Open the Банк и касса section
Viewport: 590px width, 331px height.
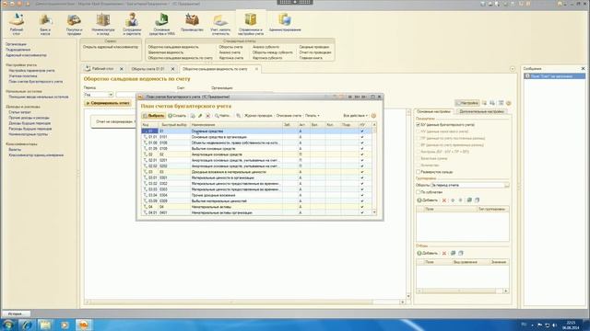[45, 23]
